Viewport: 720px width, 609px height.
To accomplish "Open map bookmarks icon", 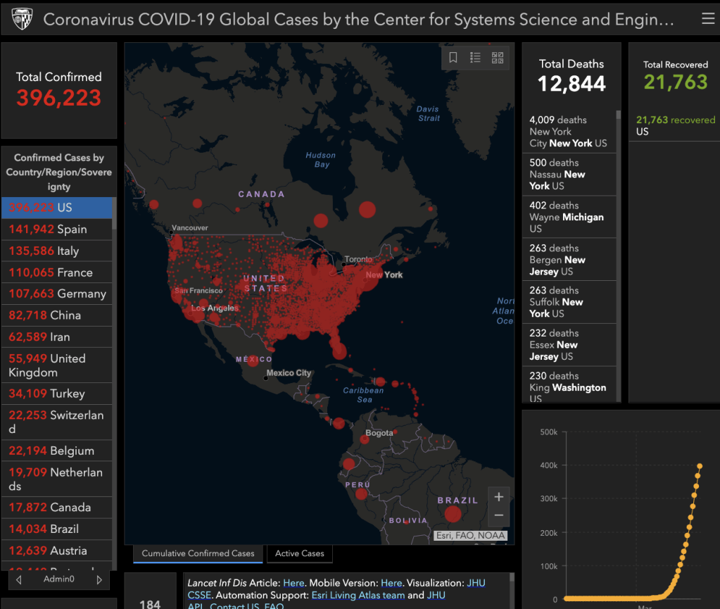I will coord(453,58).
